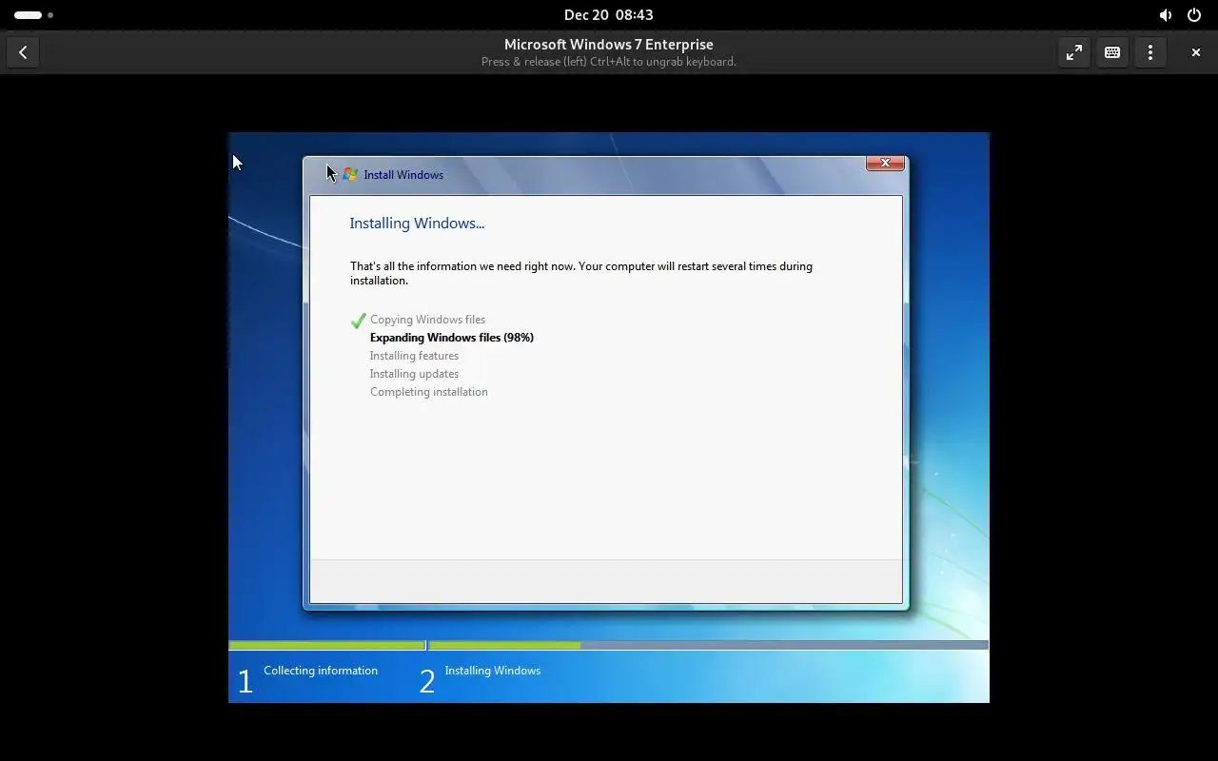1218x761 pixels.
Task: Click the green checkmark beside Copying Windows files
Action: click(x=358, y=321)
